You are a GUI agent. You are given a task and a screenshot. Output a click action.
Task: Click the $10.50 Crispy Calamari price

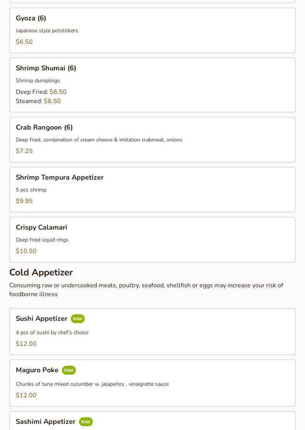[26, 251]
